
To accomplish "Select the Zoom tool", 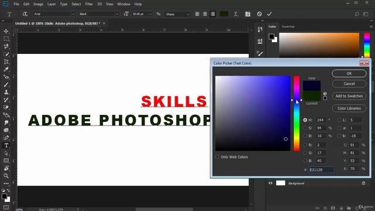I will tap(6, 176).
